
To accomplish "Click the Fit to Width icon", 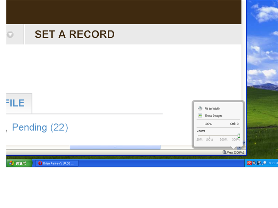I will tap(200, 108).
